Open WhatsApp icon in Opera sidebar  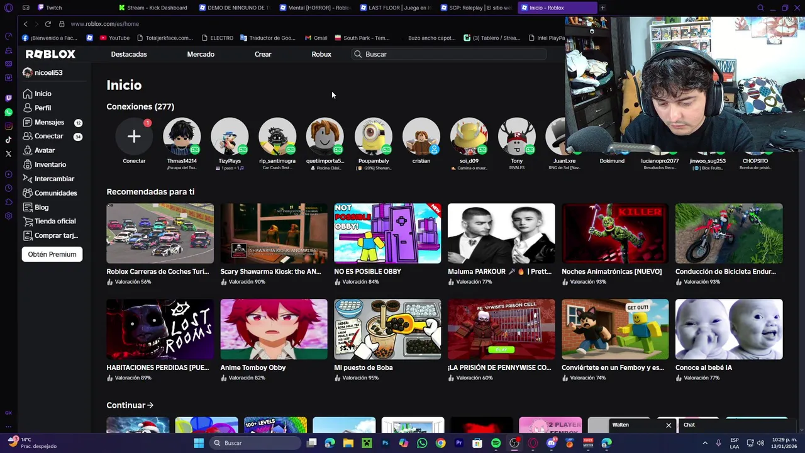[8, 112]
